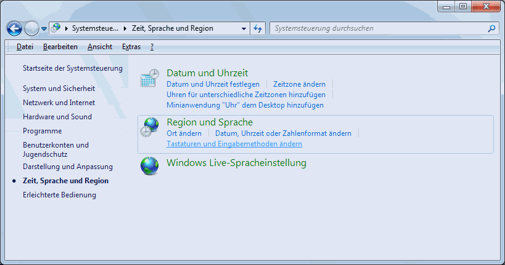This screenshot has width=505, height=265.
Task: Go to Startseite der Systemsteuerung
Action: click(x=73, y=68)
